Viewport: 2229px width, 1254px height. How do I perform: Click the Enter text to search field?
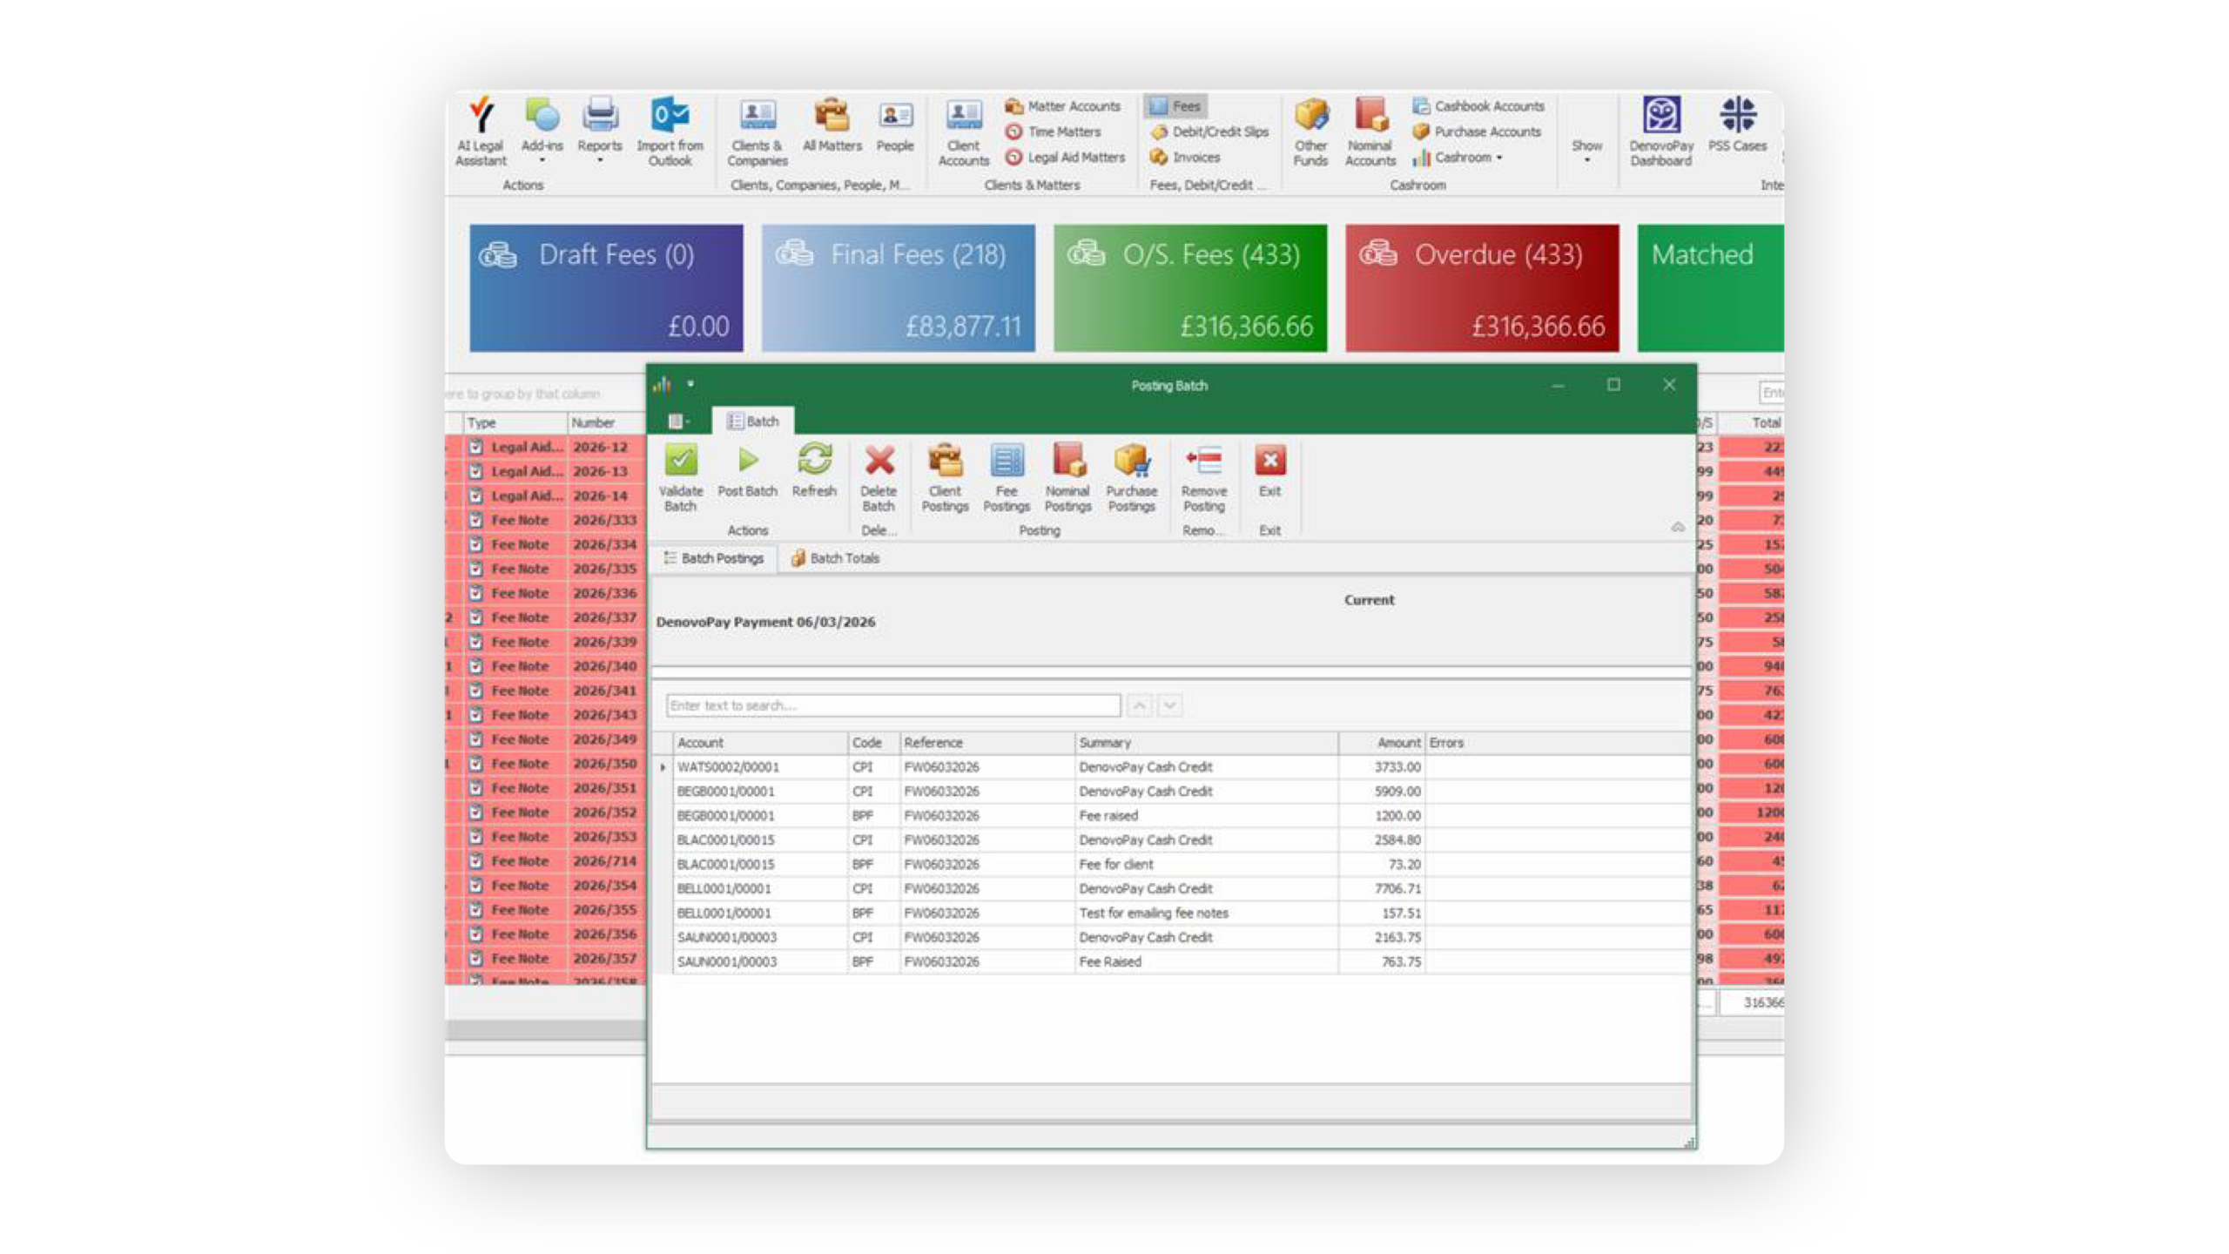coord(892,705)
